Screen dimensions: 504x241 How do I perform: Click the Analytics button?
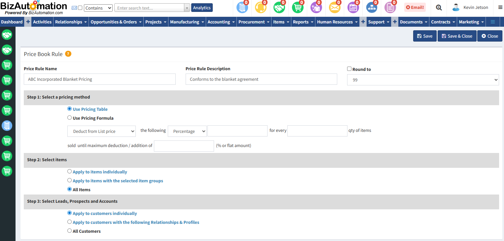pos(202,8)
